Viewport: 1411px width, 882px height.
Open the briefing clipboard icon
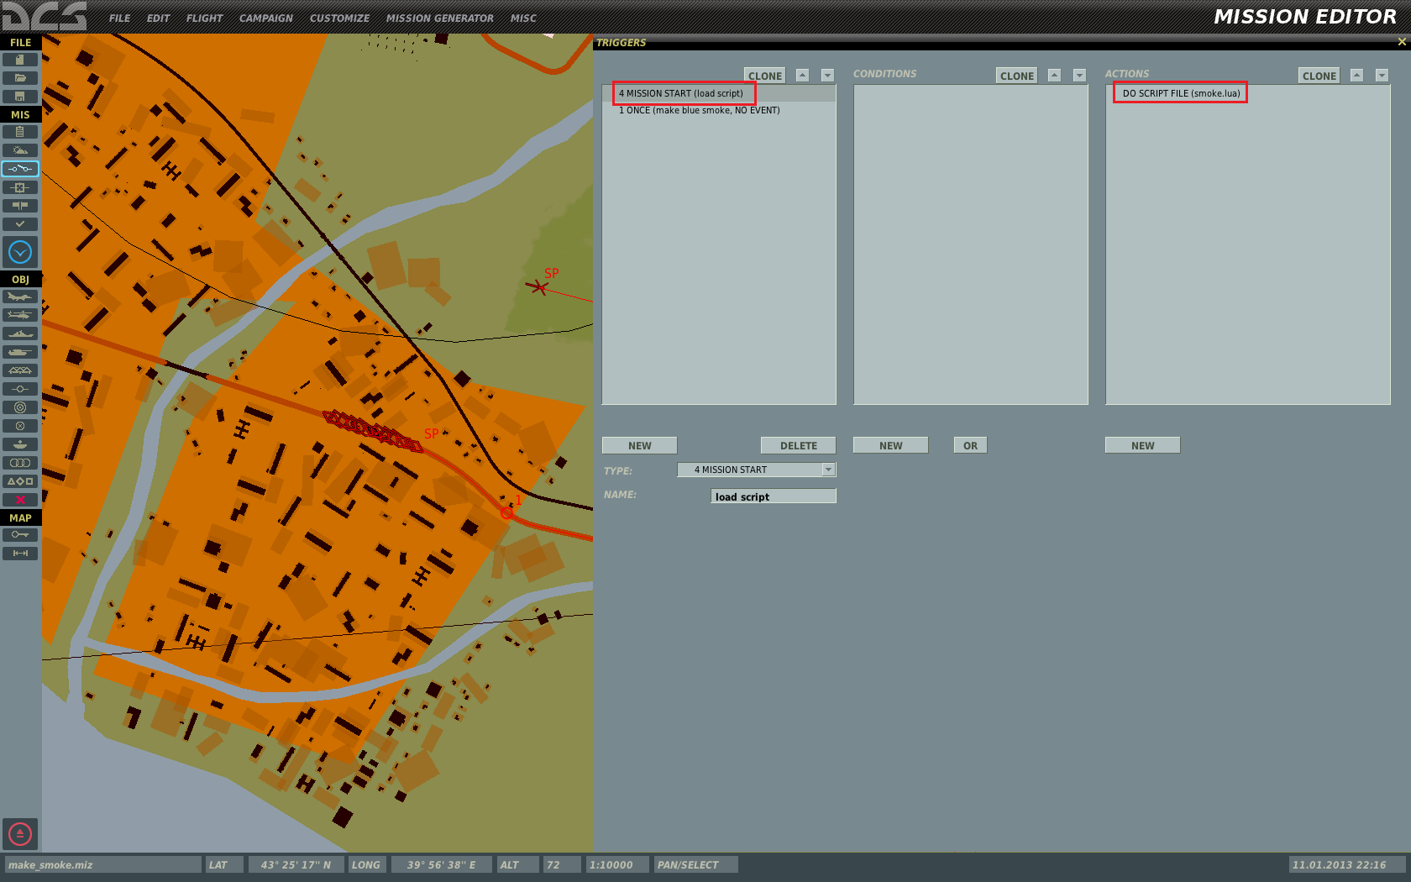[20, 132]
